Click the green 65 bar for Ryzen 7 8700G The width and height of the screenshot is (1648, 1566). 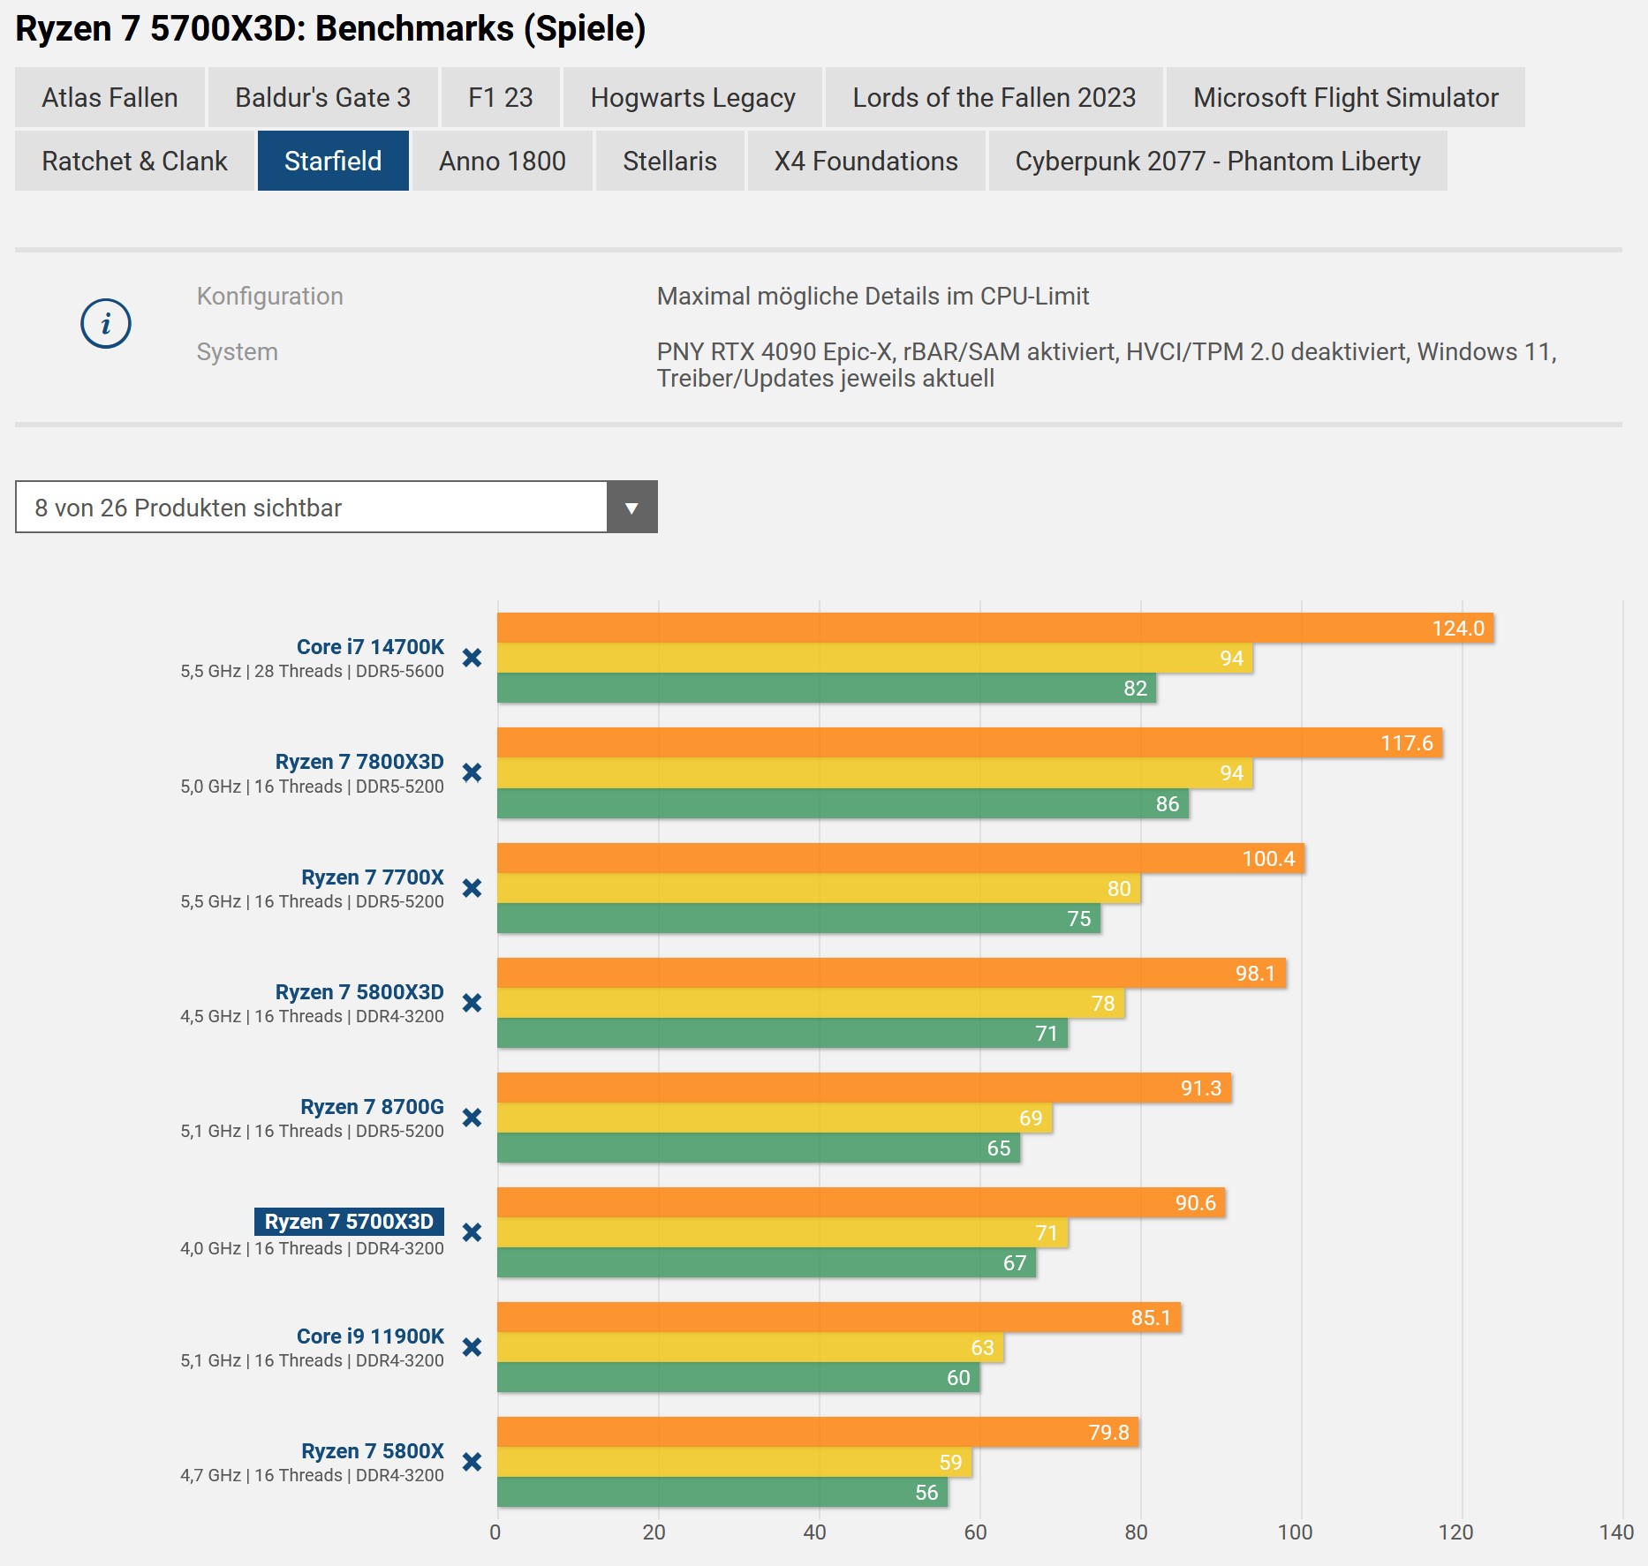(759, 1148)
